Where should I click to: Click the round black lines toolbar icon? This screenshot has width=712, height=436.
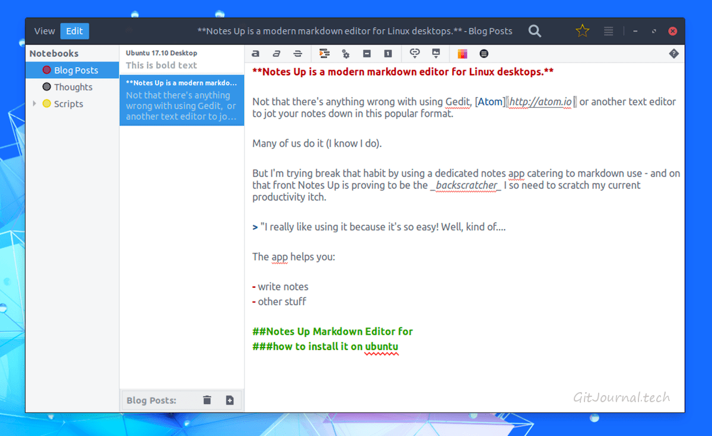tap(484, 53)
